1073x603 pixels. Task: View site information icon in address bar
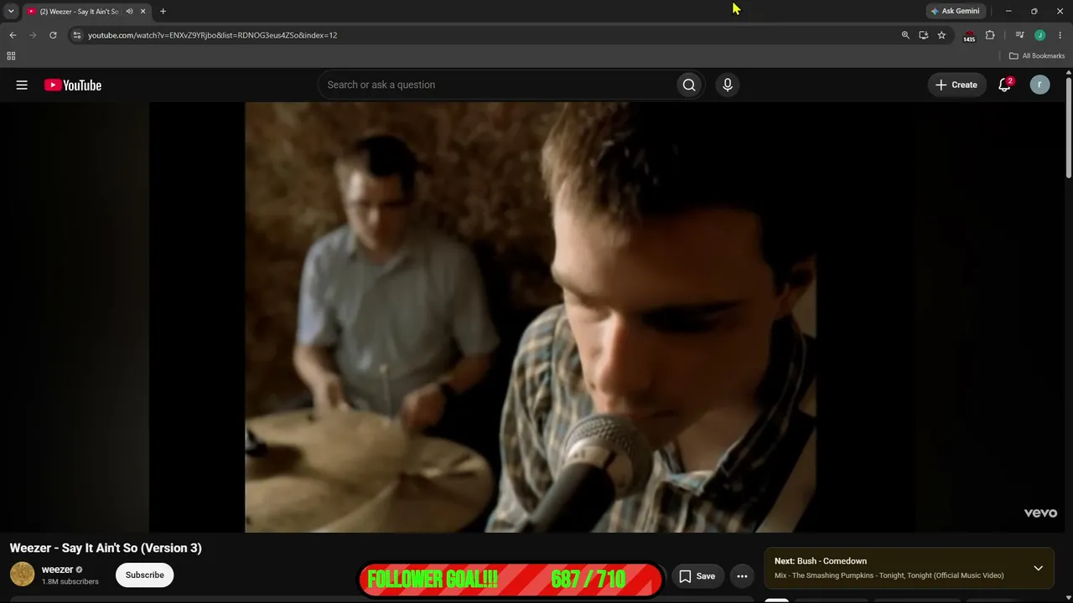76,35
